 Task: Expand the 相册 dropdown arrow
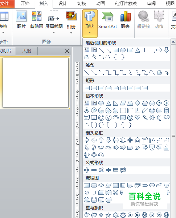pos(71,33)
